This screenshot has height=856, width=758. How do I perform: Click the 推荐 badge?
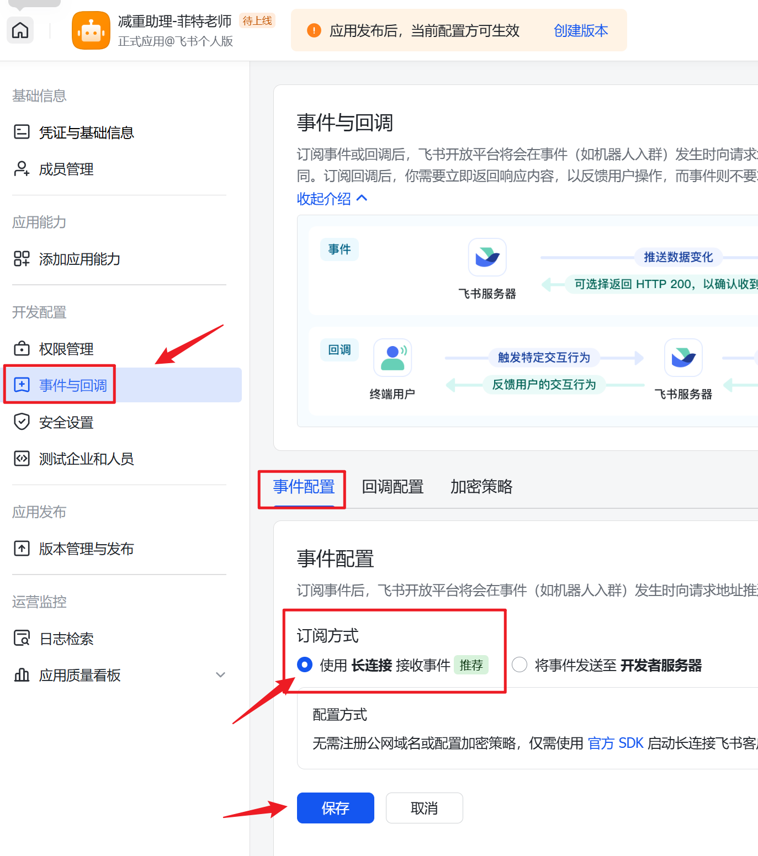(471, 665)
